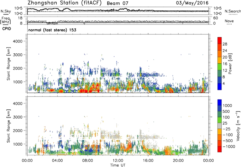The image size is (241, 167).
Task: Click the "N.Sky" legend label
Action: tap(6, 11)
